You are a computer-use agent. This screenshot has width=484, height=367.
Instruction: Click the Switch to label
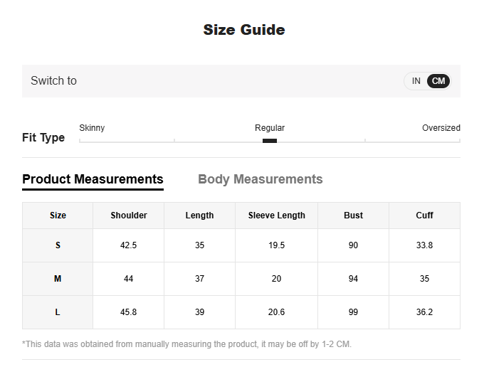(x=53, y=81)
